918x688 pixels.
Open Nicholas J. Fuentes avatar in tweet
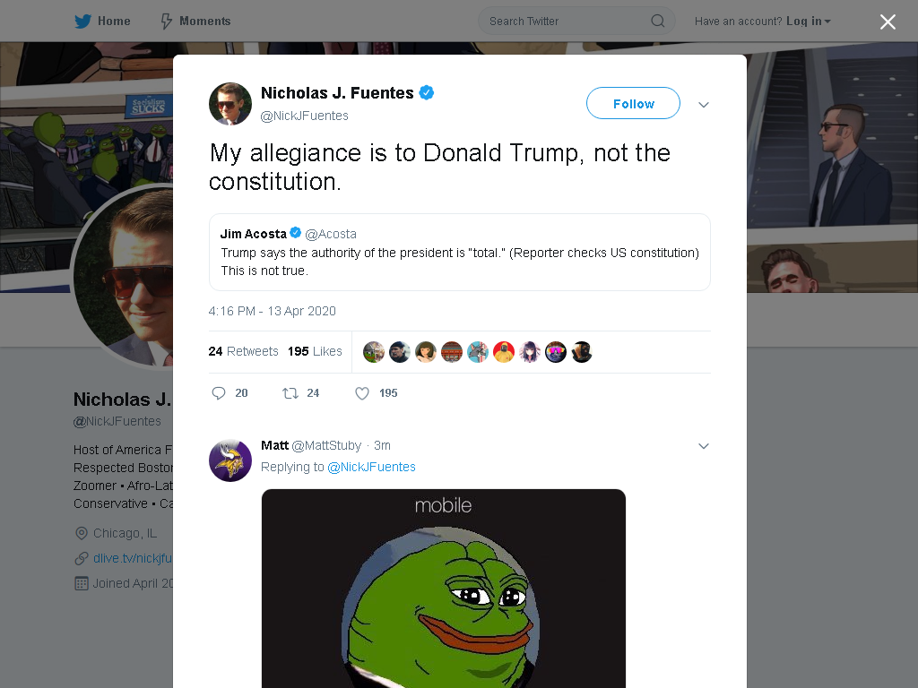click(x=230, y=104)
